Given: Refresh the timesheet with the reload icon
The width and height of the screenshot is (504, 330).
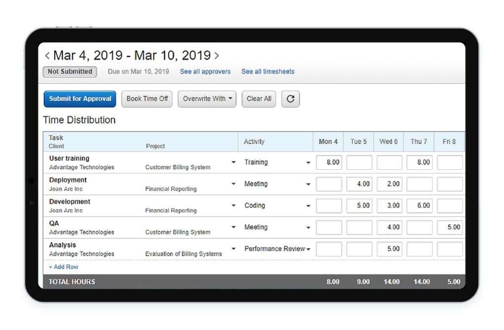Looking at the screenshot, I should [x=290, y=99].
